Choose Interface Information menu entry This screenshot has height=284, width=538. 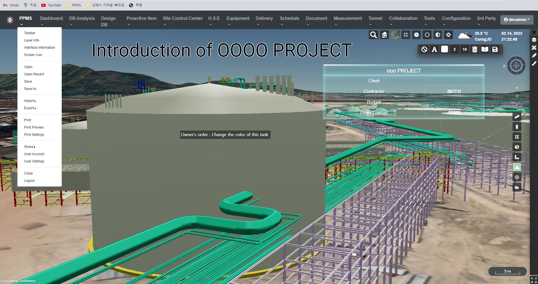click(x=40, y=48)
